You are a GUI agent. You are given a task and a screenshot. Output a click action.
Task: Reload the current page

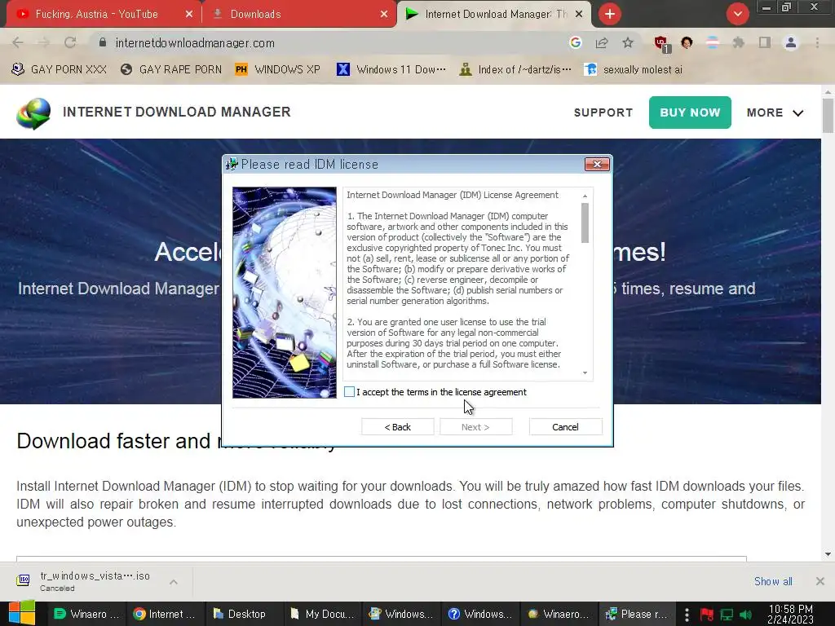(70, 42)
